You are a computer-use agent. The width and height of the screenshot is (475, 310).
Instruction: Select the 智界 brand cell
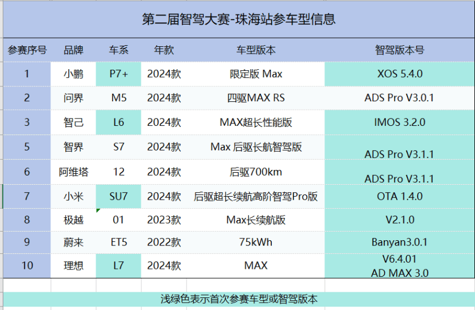(x=73, y=147)
